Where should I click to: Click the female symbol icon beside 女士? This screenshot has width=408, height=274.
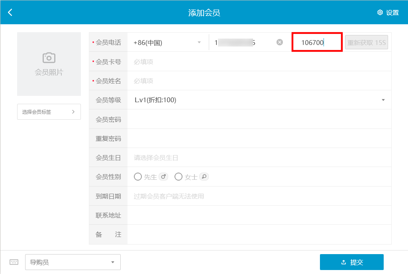204,177
